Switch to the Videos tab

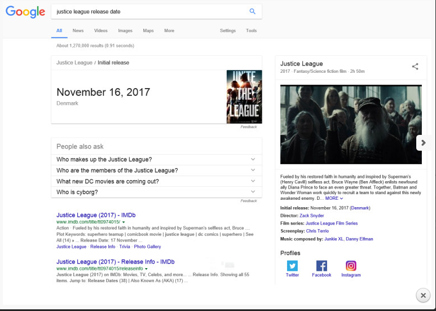pyautogui.click(x=100, y=30)
